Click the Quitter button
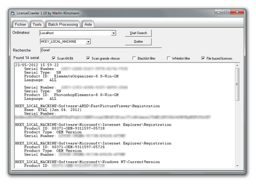Viewport: 256px width, 184px height. [x=138, y=42]
